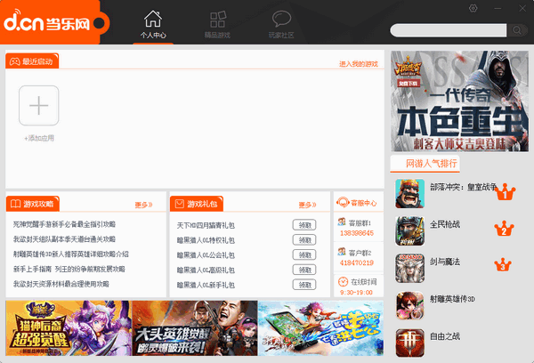Click the 客服中心 headset icon

click(x=343, y=202)
